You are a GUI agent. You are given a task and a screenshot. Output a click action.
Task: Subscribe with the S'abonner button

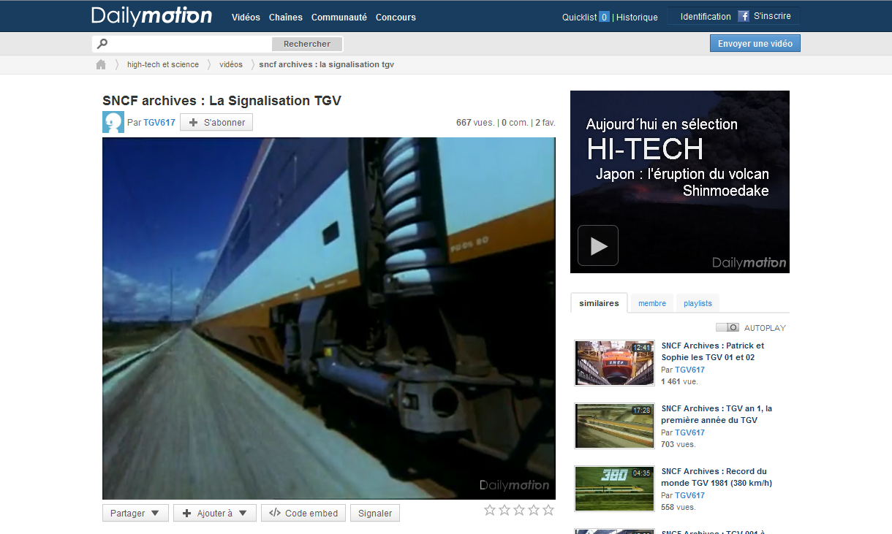[x=216, y=122]
